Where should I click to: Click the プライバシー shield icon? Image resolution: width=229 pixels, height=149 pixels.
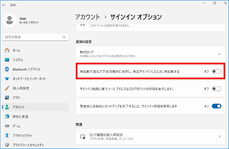[x=7, y=145]
